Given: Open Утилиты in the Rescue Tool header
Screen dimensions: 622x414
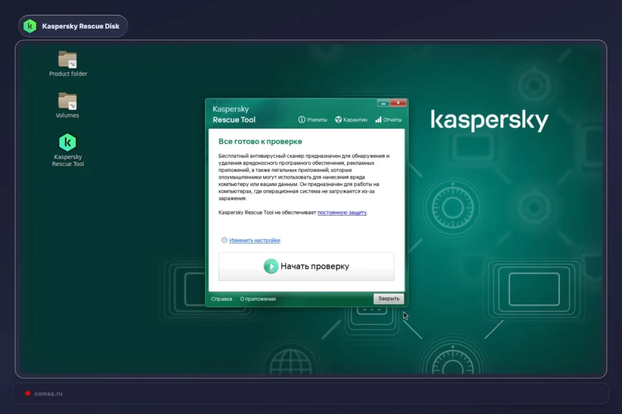Looking at the screenshot, I should click(313, 120).
